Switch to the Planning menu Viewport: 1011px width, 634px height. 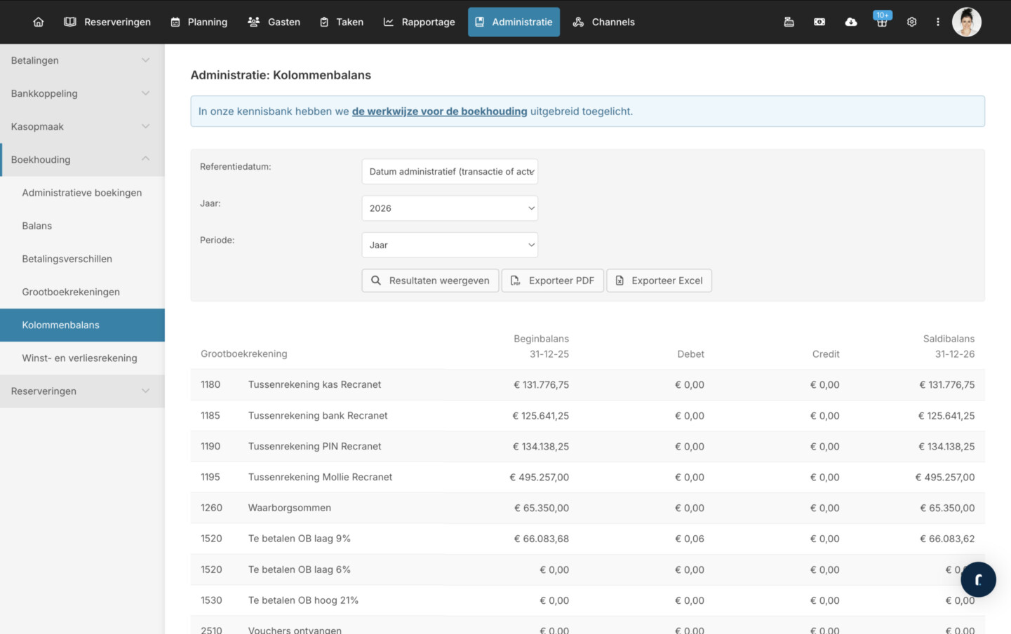tap(199, 22)
